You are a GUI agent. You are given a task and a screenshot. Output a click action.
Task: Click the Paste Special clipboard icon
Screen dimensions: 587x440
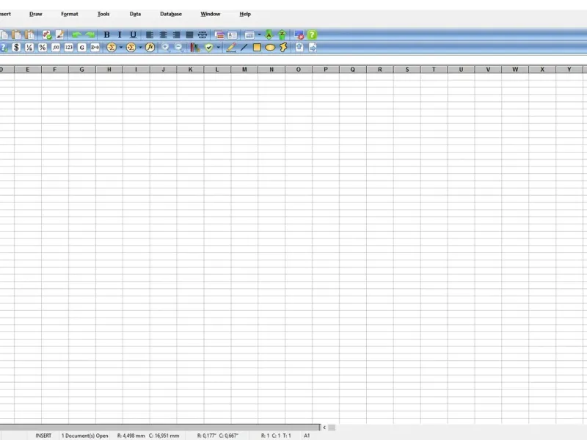(29, 34)
